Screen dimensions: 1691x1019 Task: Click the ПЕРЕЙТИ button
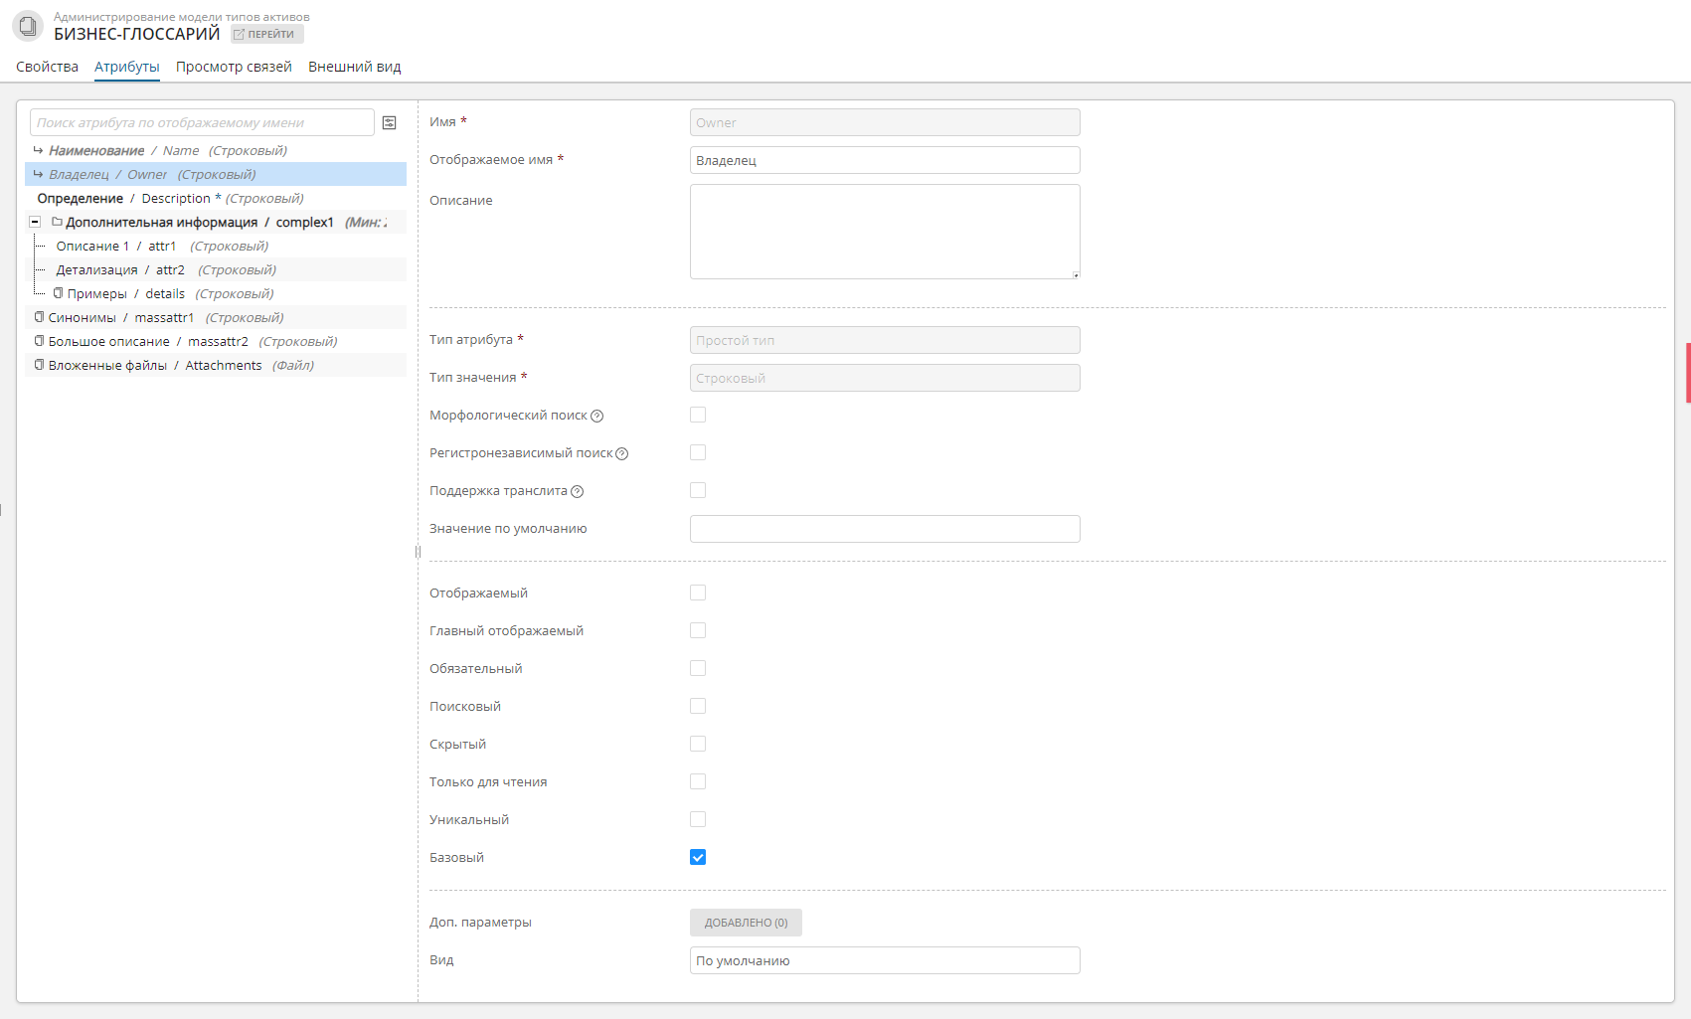point(267,34)
